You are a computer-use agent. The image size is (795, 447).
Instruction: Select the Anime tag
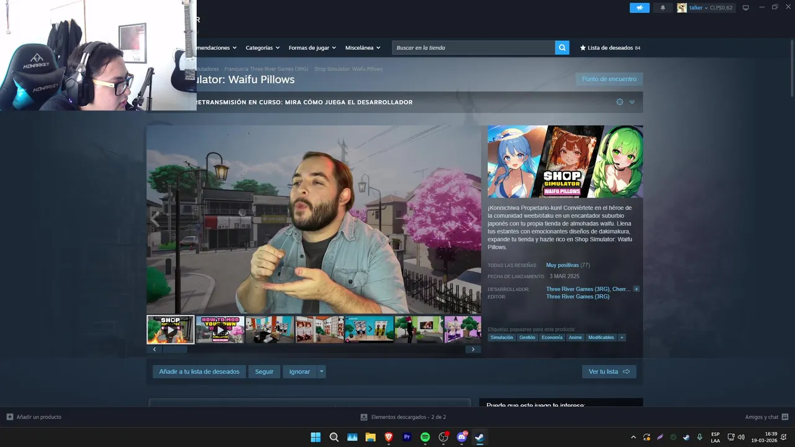[575, 338]
